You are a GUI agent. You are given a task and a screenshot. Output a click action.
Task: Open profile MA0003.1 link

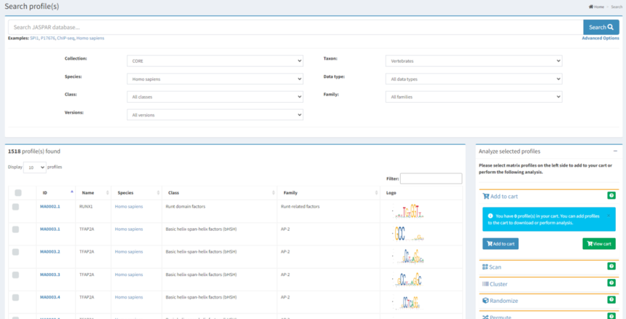(50, 229)
